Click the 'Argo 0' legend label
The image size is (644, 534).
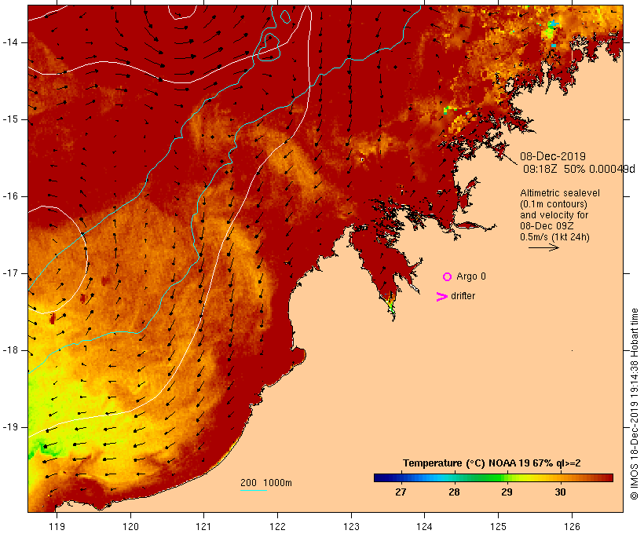(471, 276)
